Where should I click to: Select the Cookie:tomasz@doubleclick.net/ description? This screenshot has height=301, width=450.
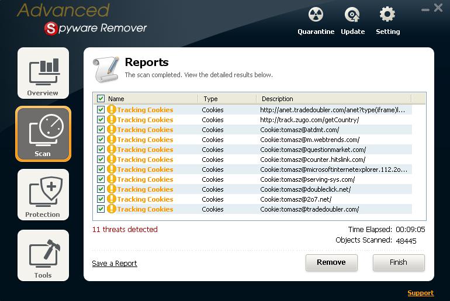(305, 189)
